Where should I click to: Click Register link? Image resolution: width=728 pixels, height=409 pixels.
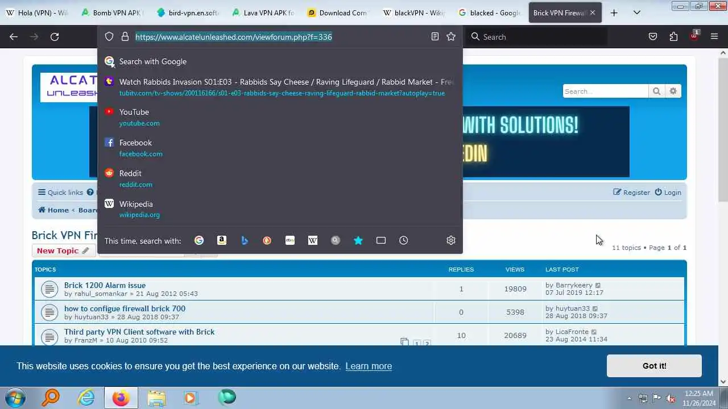[631, 193]
